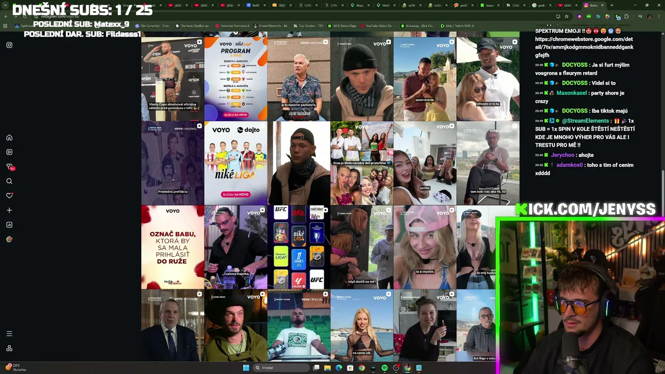Viewport: 665px width, 374px height.
Task: Open the reel captioned 'Csabova frajerka.'
Action: tap(236, 247)
